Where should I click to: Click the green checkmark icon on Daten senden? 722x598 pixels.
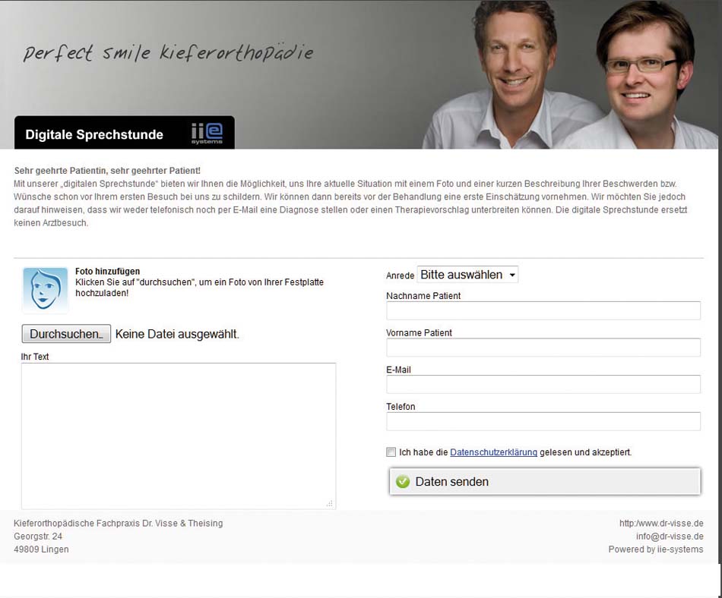(x=403, y=481)
